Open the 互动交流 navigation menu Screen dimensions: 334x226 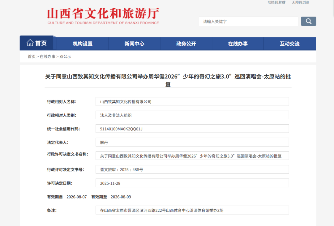[289, 44]
